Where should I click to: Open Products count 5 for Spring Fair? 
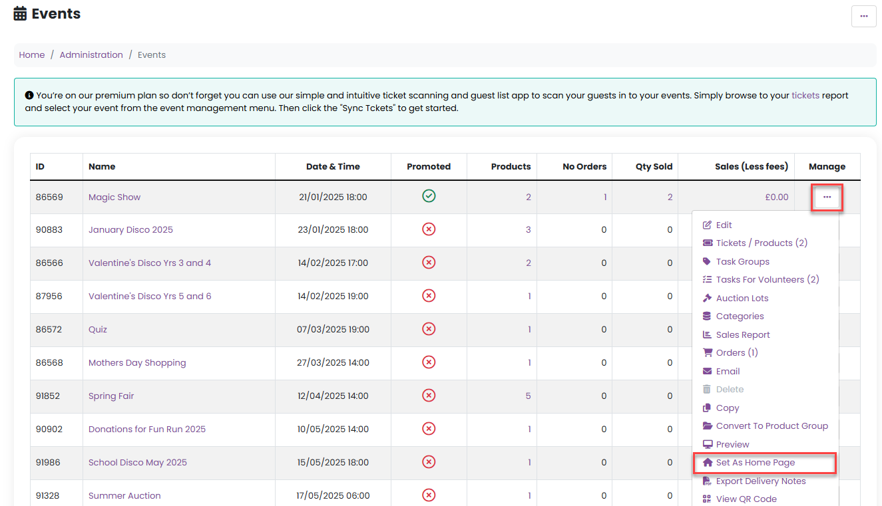click(529, 396)
